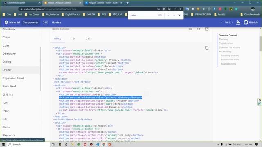Select Datepicker in the sidebar

click(9, 53)
